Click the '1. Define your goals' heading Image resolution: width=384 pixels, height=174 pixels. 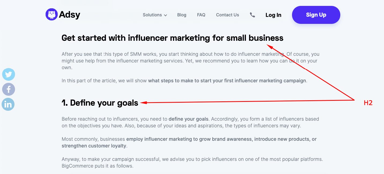coord(100,103)
